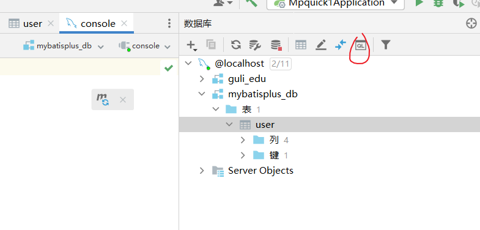Image resolution: width=480 pixels, height=230 pixels.
Task: Expand the 列 columns folder
Action: pos(243,140)
